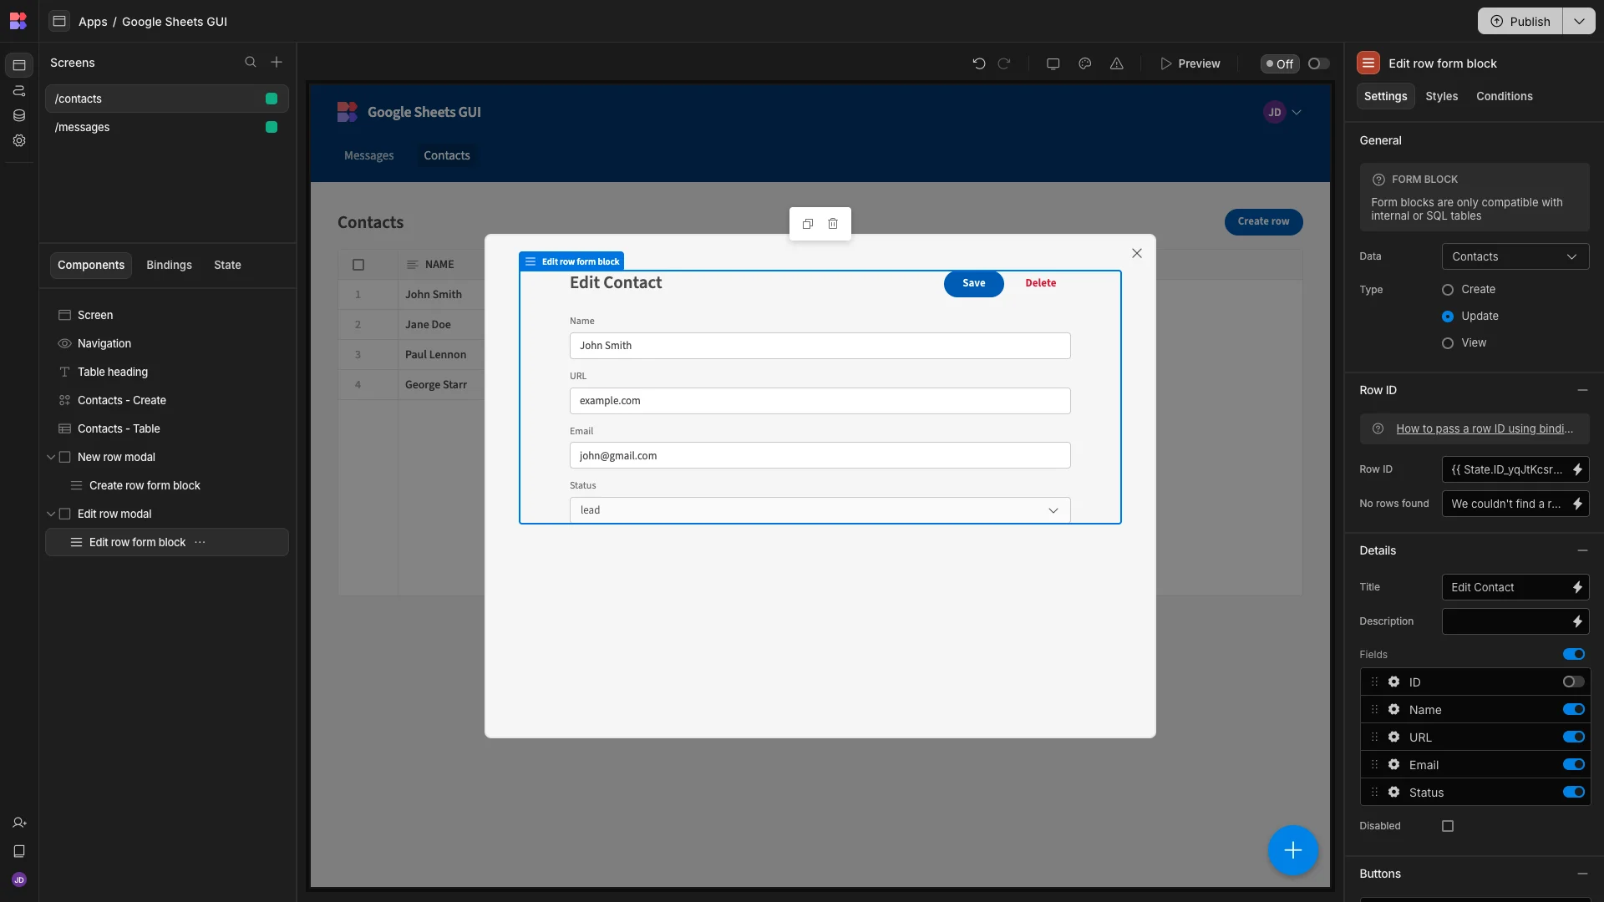Add a new screen with the plus icon
Viewport: 1604px width, 902px height.
pos(277,63)
